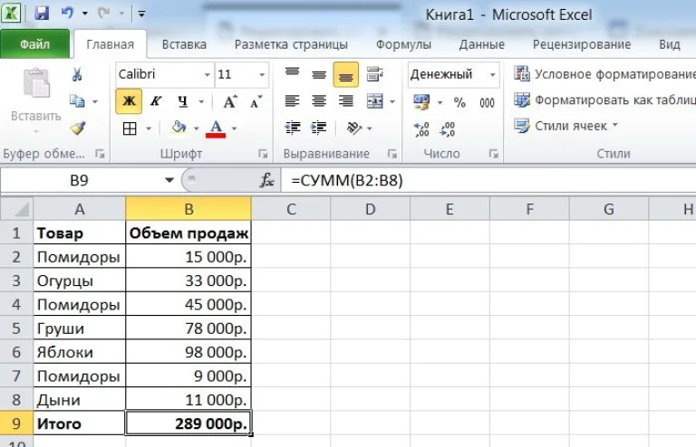
Task: Click the Paste (Вставить) clipboard icon
Action: pyautogui.click(x=36, y=83)
